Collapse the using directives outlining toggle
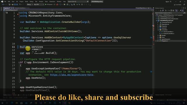This screenshot has height=105, width=187. 19,13
